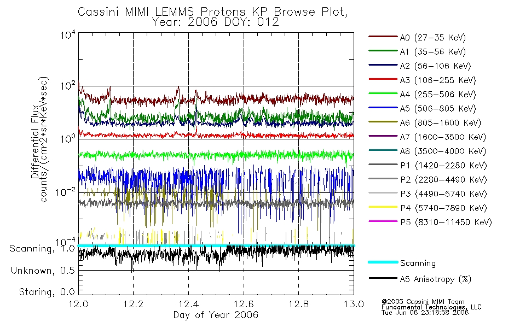Click the Day of Year 2006 axis title
The image size is (520, 328).
pos(216,315)
